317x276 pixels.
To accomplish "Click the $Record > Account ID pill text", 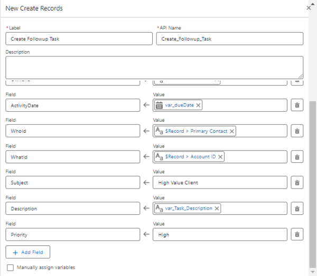I will click(190, 157).
